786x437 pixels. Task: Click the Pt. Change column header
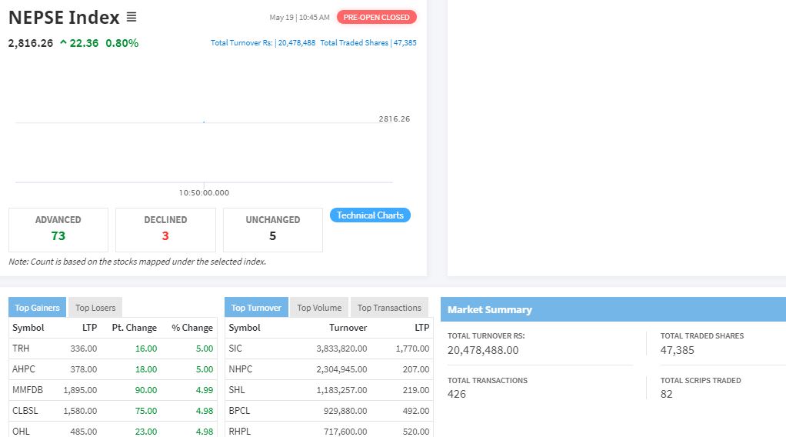pyautogui.click(x=135, y=328)
